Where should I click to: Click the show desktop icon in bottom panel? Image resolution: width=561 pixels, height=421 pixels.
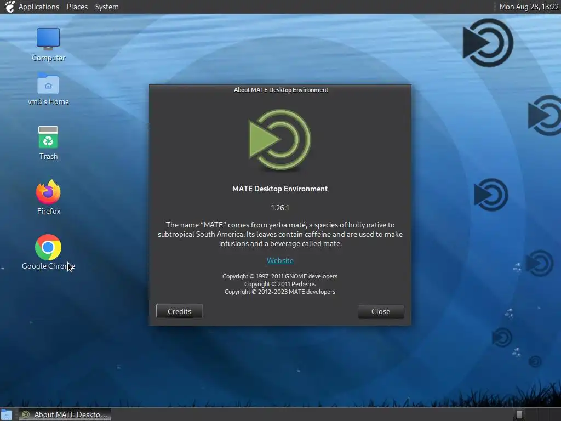tap(7, 414)
